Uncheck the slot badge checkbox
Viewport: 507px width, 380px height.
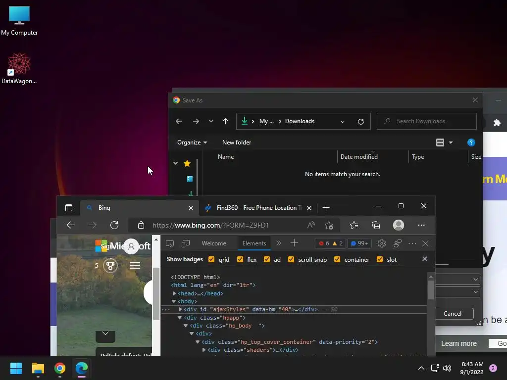(380, 259)
